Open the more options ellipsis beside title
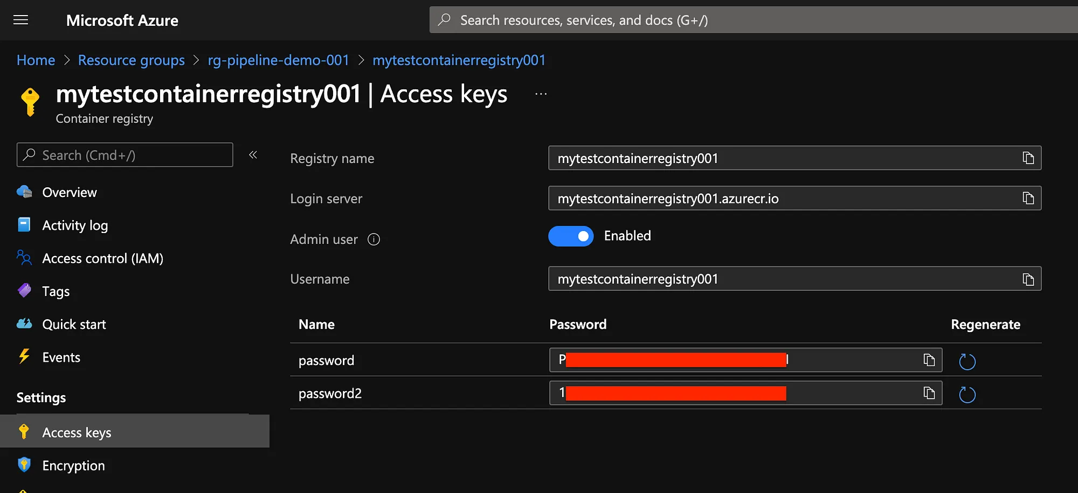 [x=541, y=94]
